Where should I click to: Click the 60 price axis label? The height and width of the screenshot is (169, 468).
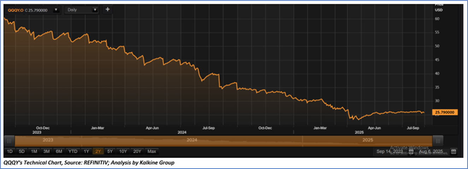(437, 19)
